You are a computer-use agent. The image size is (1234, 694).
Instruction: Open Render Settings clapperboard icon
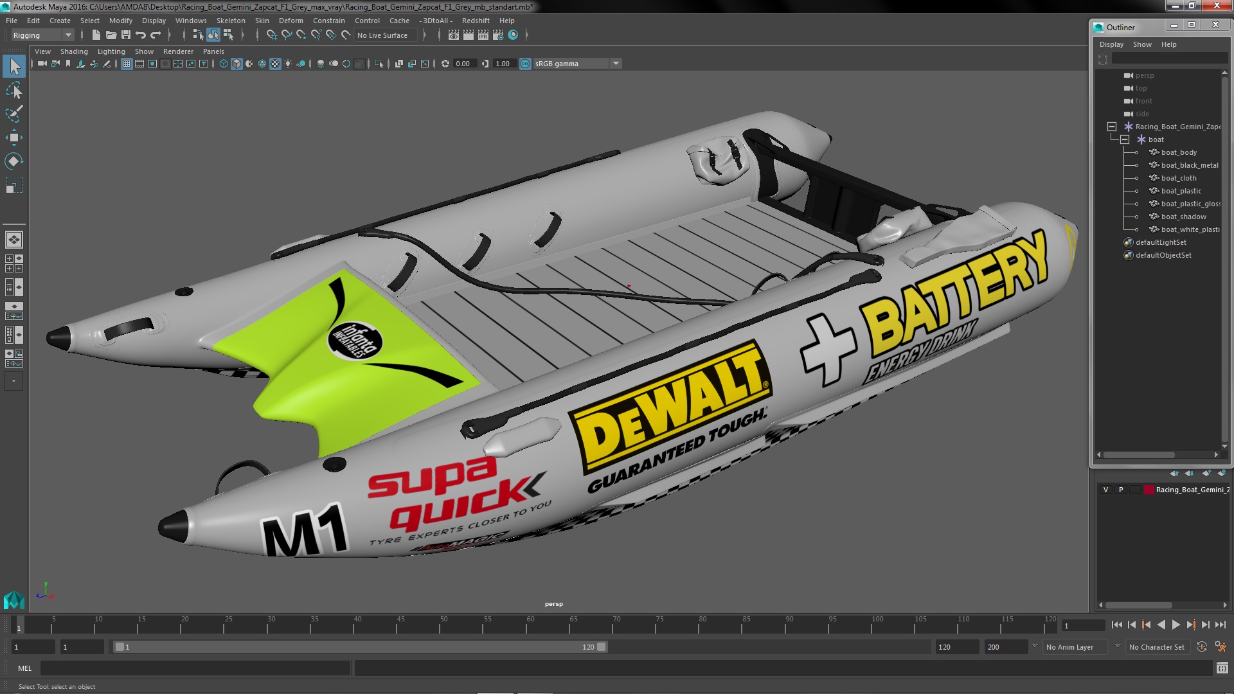coord(498,35)
